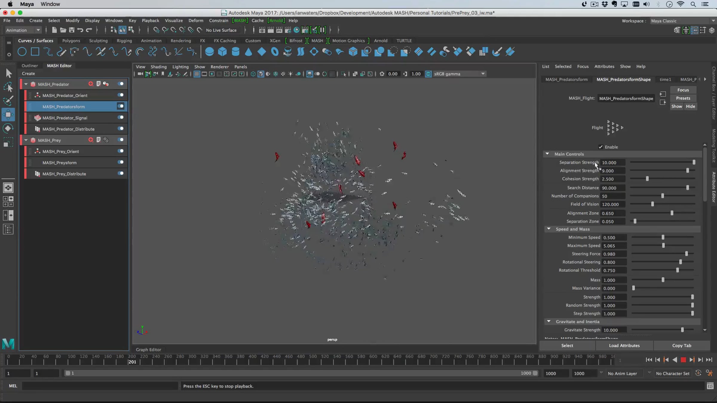This screenshot has height=403, width=717.
Task: Open the Deform menu
Action: coord(196,21)
